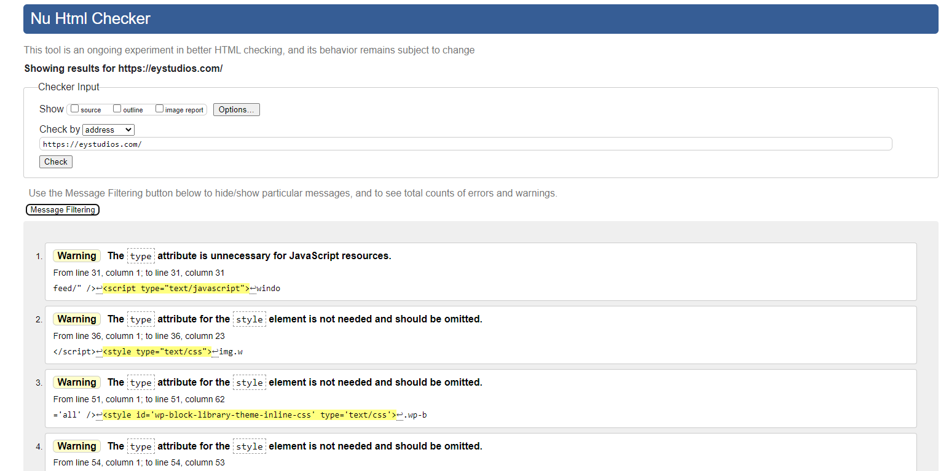949x471 pixels.
Task: Click the Warning badge on message 4
Action: click(x=76, y=446)
